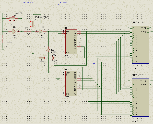Click the PULSE WIDTH label text
This screenshot has height=124, width=153.
coord(43,17)
